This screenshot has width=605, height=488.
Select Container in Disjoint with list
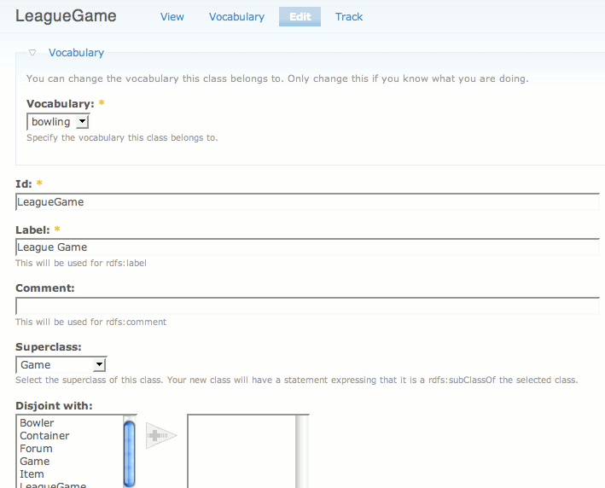(x=44, y=436)
